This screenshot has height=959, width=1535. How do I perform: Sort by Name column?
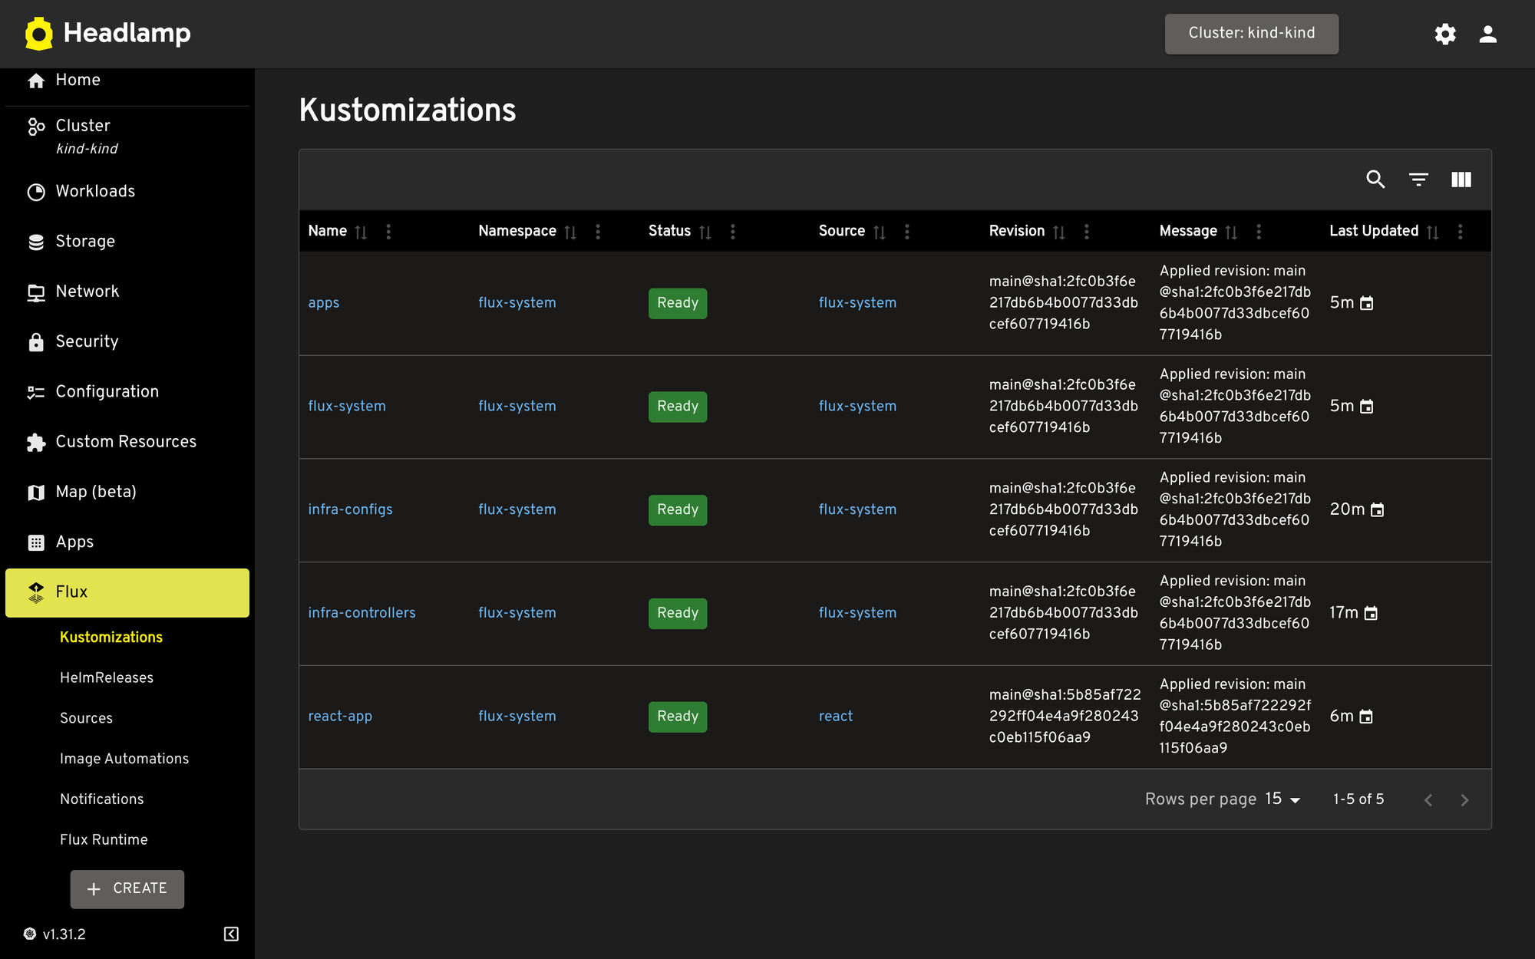tap(361, 232)
